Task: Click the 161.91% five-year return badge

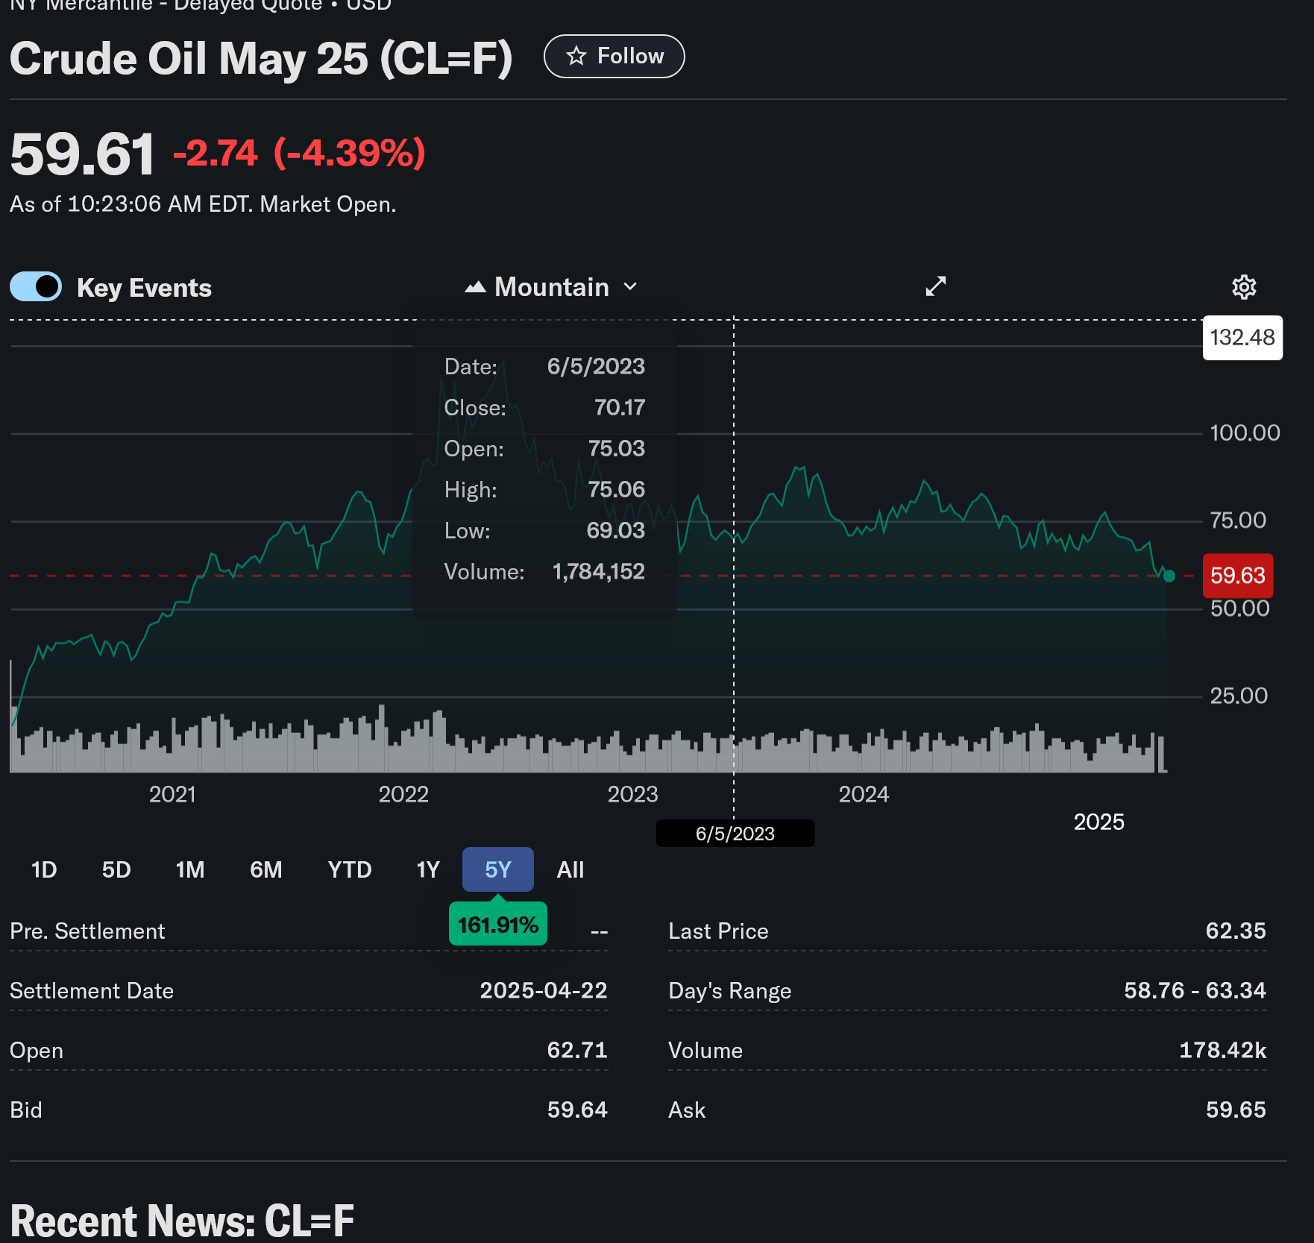Action: tap(497, 925)
